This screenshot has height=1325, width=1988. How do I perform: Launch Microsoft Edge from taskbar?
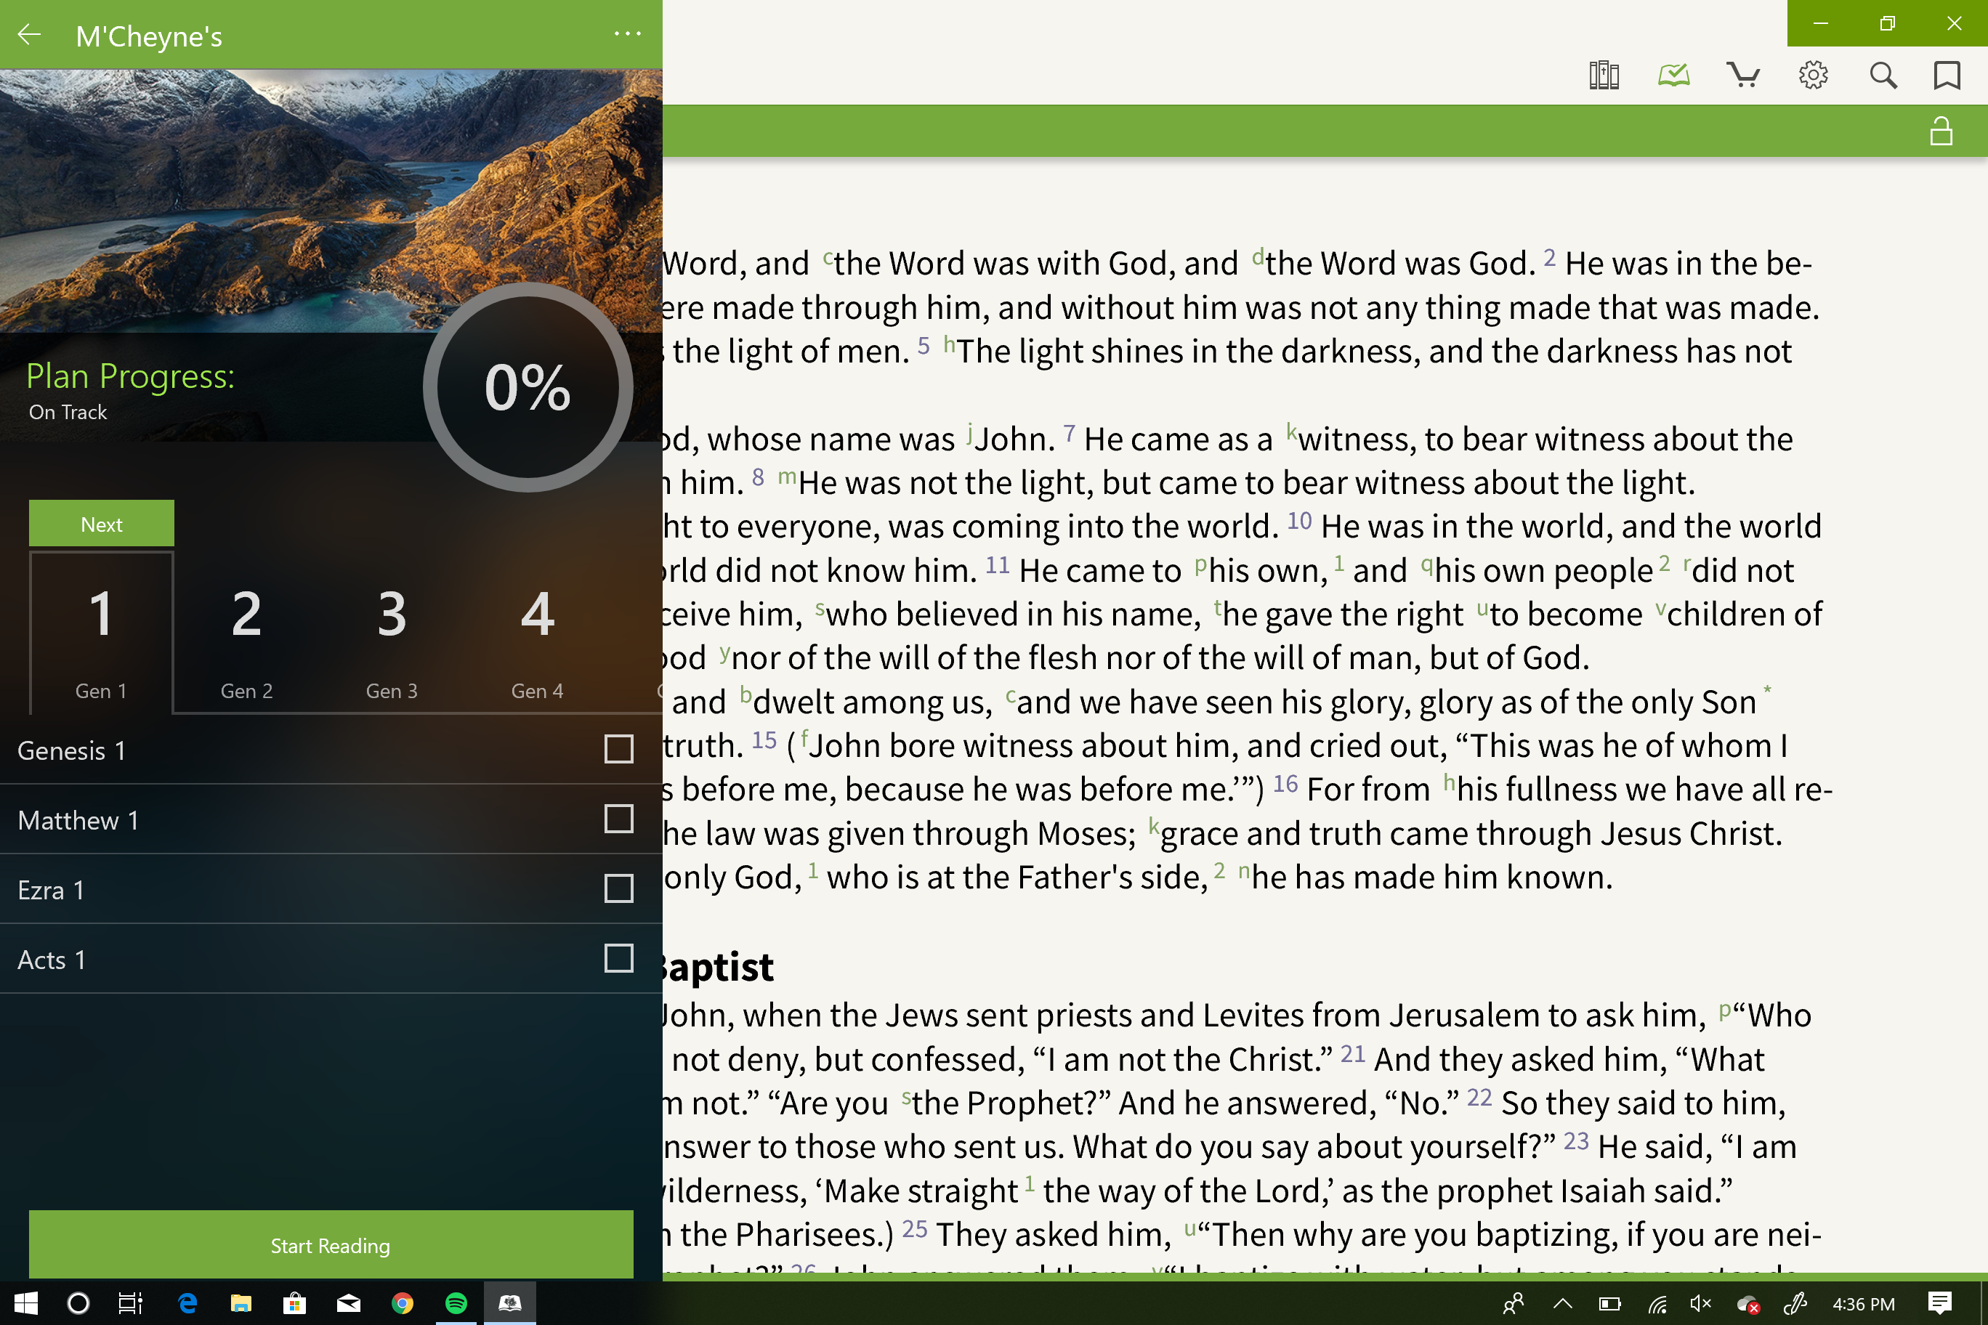(x=187, y=1304)
